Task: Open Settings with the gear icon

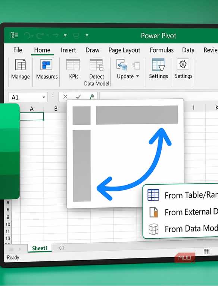Action: (x=183, y=64)
